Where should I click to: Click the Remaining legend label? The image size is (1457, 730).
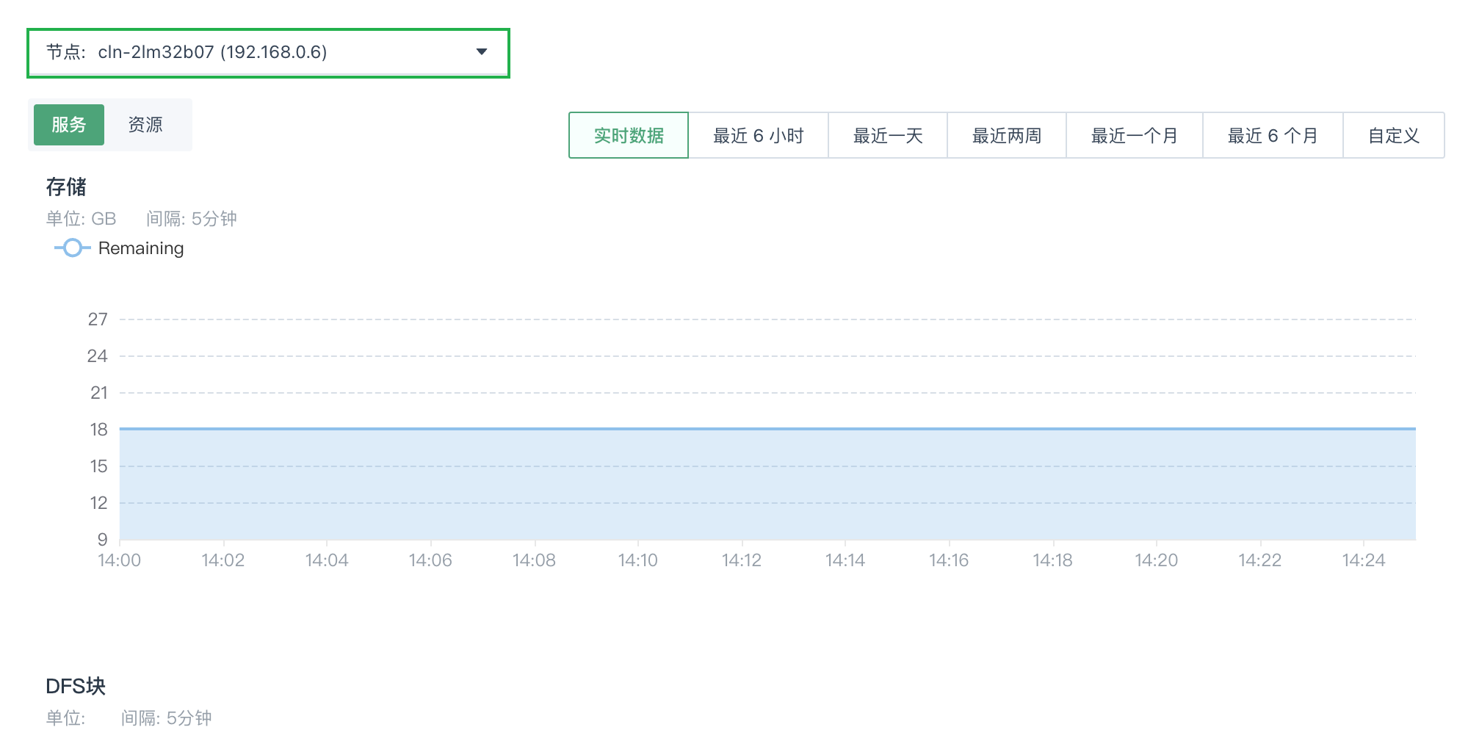141,248
